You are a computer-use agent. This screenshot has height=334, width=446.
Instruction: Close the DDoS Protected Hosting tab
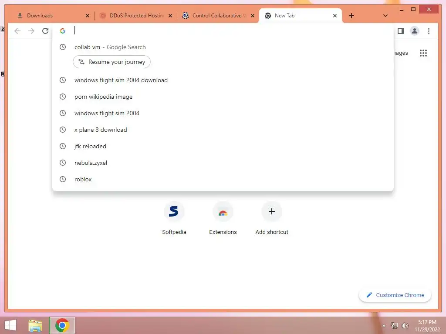click(170, 16)
